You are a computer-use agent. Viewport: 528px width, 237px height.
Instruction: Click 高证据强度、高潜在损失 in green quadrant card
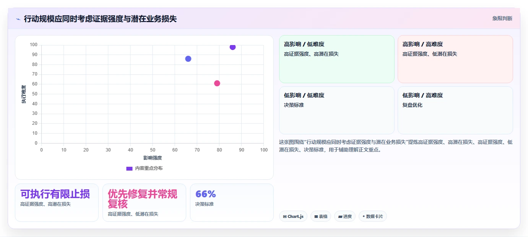[311, 54]
